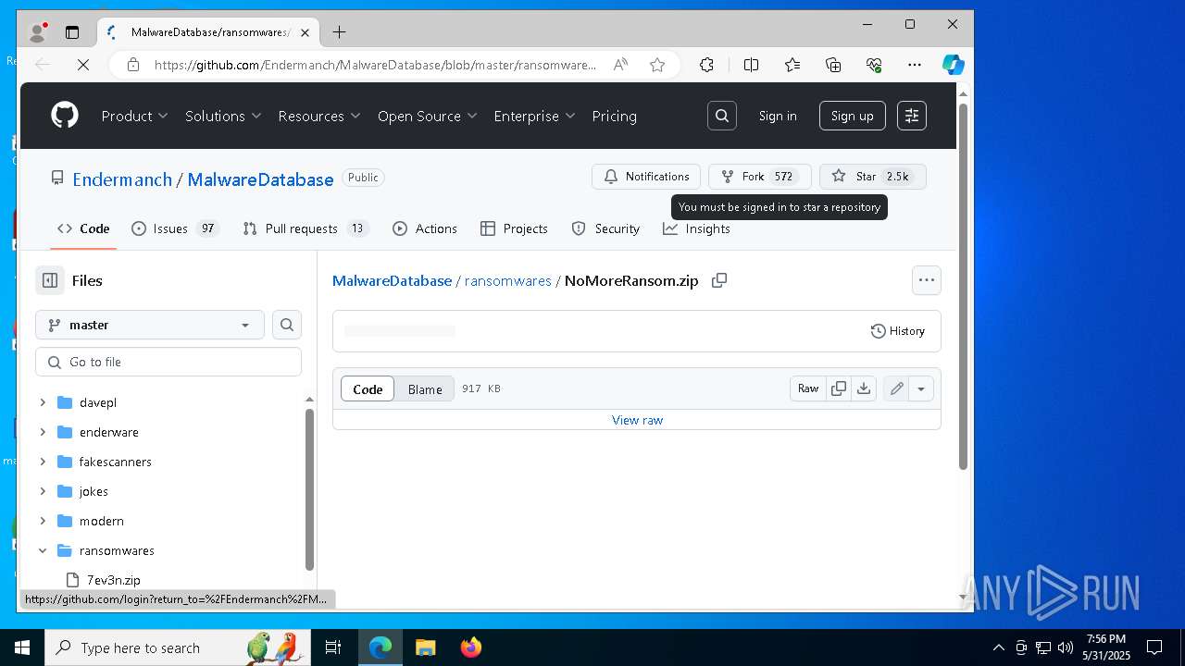Image resolution: width=1185 pixels, height=666 pixels.
Task: Expand the jokes folder
Action: pos(43,491)
